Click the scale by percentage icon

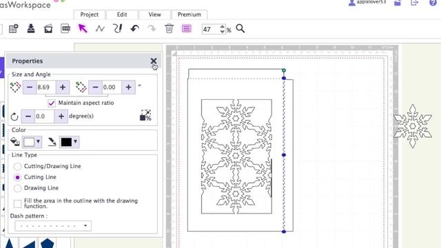coord(145,115)
